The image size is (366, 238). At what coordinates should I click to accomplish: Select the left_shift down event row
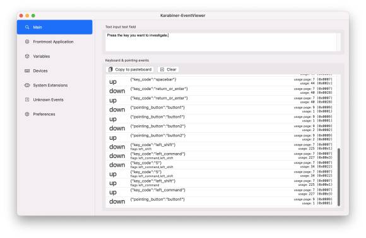(221, 147)
